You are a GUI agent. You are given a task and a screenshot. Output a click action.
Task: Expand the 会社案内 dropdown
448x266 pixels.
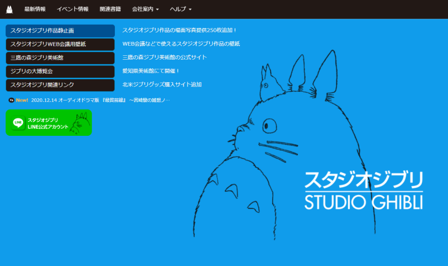tap(145, 9)
